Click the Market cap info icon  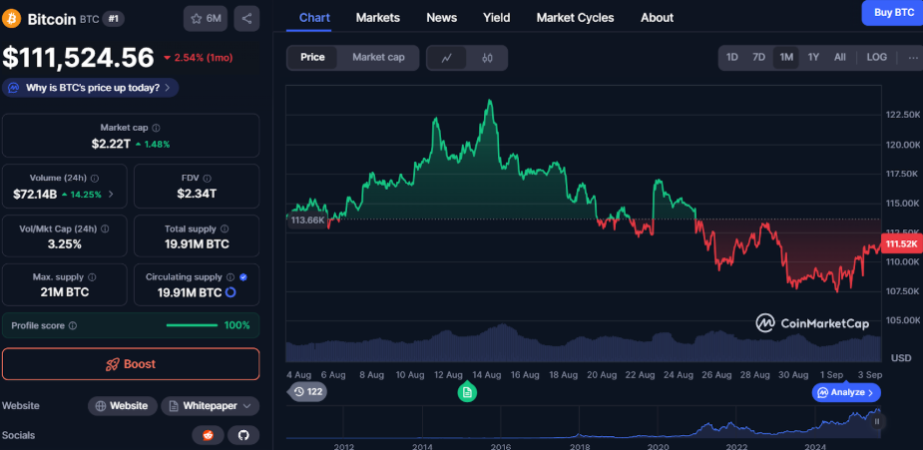[156, 128]
